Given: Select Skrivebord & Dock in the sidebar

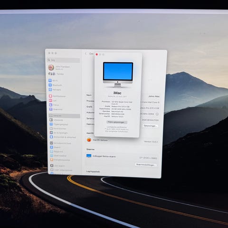Looking at the screenshot, I should (x=61, y=143).
